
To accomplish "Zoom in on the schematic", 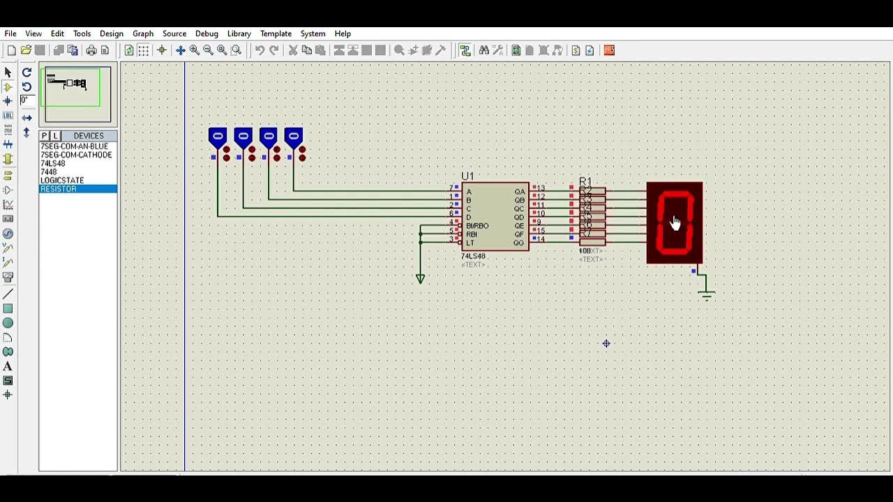I will pyautogui.click(x=194, y=50).
